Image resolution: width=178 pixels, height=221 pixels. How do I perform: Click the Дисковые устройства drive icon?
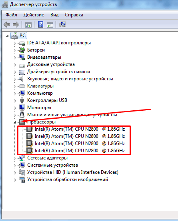22,65
